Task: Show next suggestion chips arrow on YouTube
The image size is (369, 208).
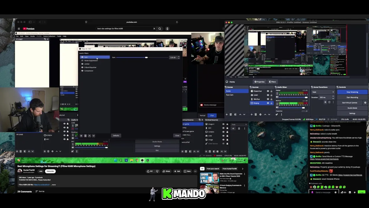Action: coord(242,169)
